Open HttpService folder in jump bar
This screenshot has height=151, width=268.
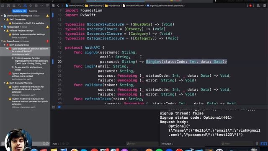pos(113,5)
